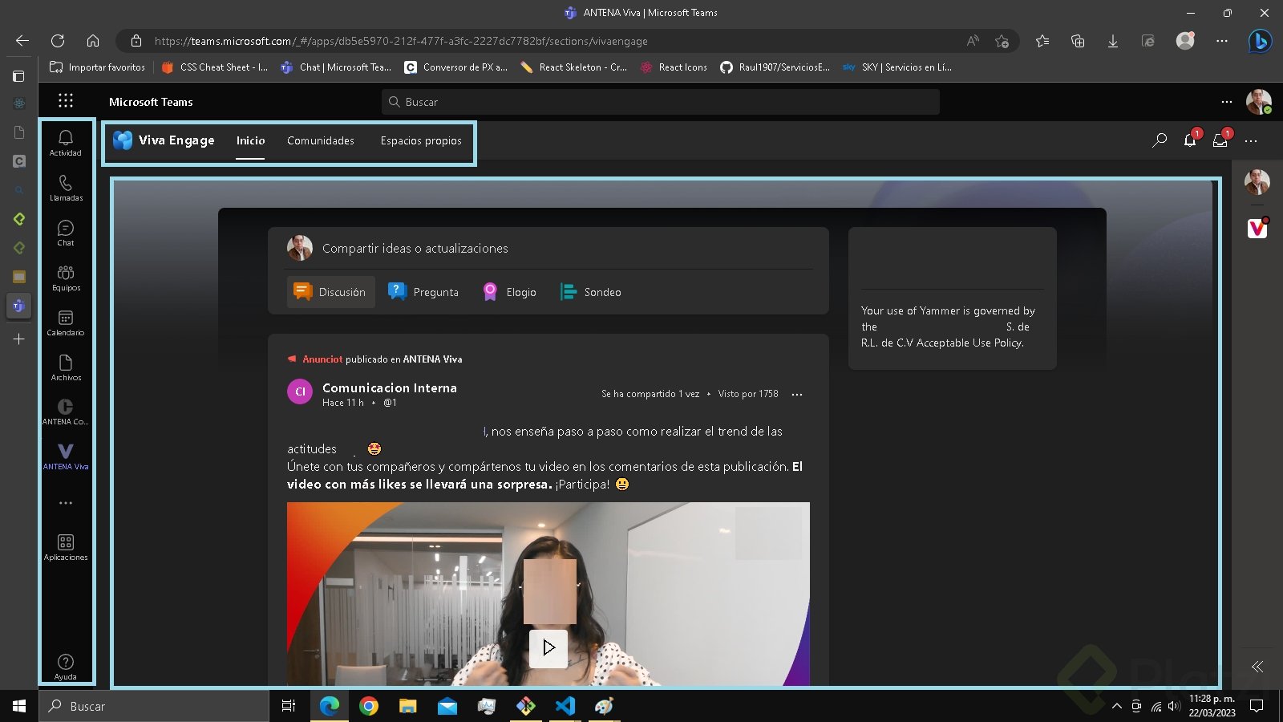Show hidden taskbar icons with the chevron
1283x722 pixels.
[1117, 706]
